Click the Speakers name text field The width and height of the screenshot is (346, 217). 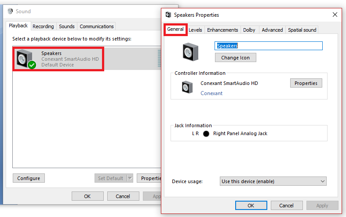tap(268, 46)
